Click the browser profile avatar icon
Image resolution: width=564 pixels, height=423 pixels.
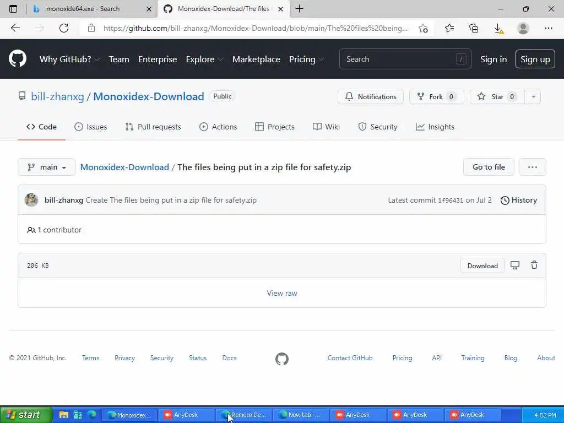pos(523,28)
